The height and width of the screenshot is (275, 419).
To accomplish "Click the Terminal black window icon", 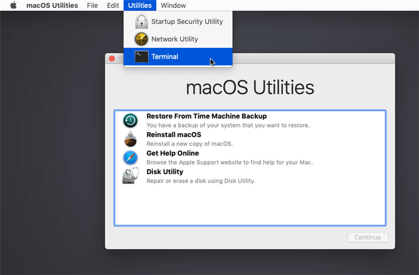I will pyautogui.click(x=141, y=57).
